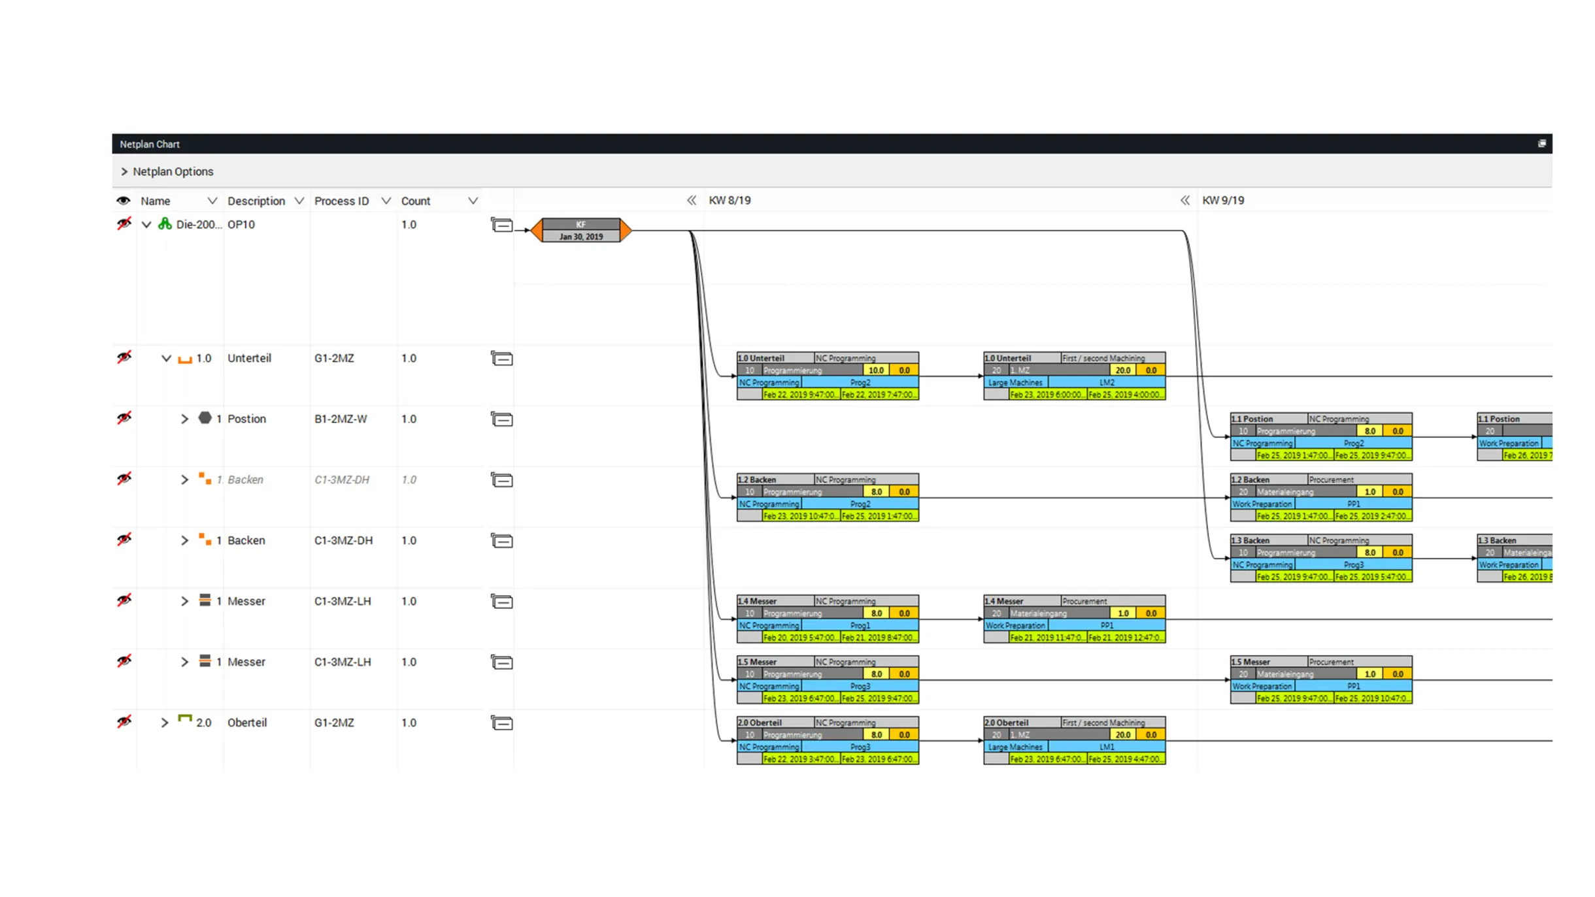Click the double chevron before KW 8/19
Image resolution: width=1595 pixels, height=897 pixels.
coord(691,201)
